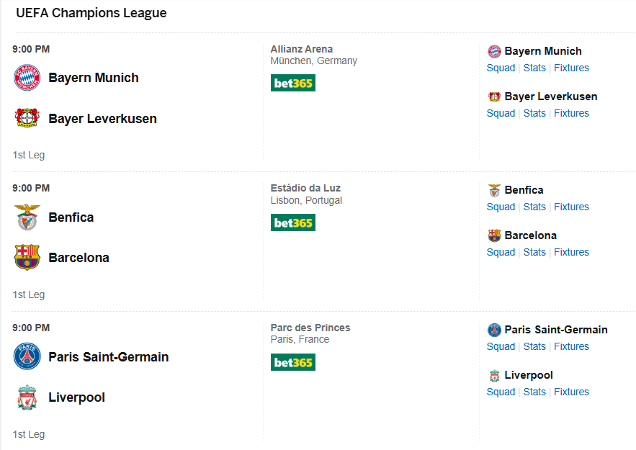Click the large Barcelona crest

(x=27, y=257)
